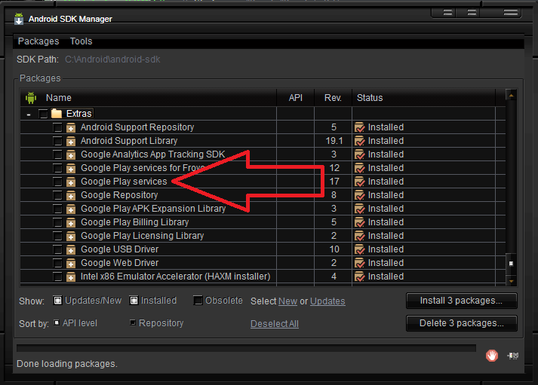Viewport: 538px width, 385px height.
Task: Click installed status icon for Intel x86 Emulator
Action: (360, 277)
